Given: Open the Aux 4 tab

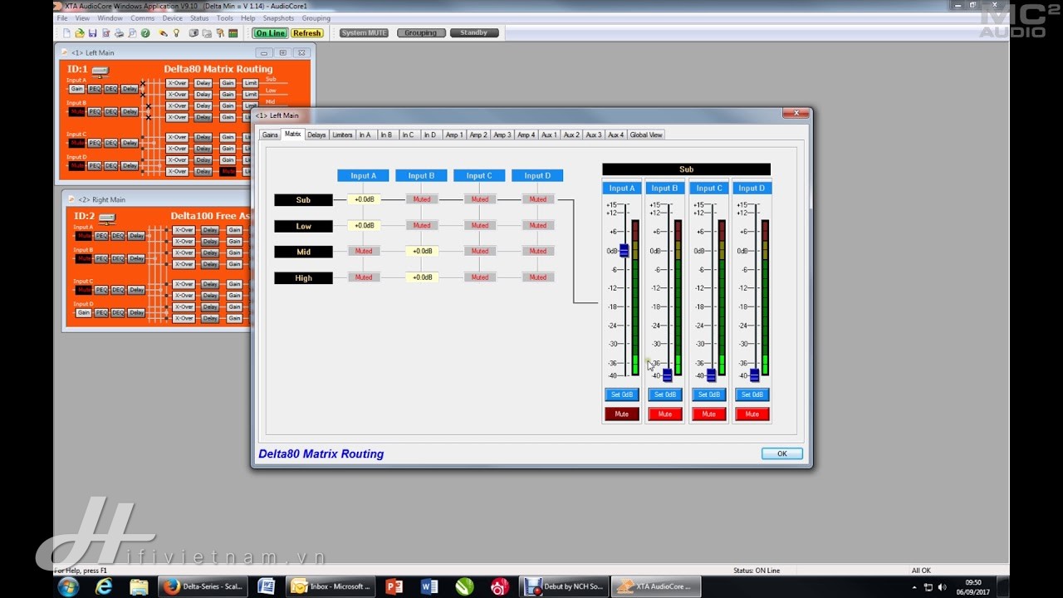Looking at the screenshot, I should 615,135.
